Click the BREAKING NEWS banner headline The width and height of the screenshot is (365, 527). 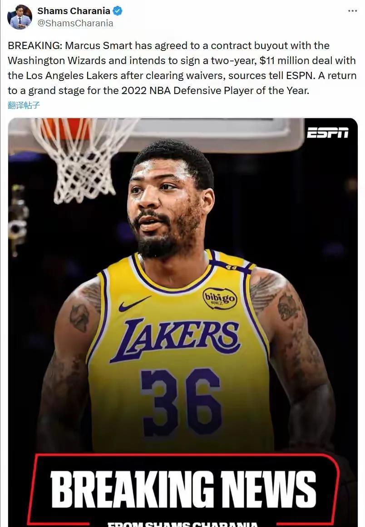pos(183,489)
